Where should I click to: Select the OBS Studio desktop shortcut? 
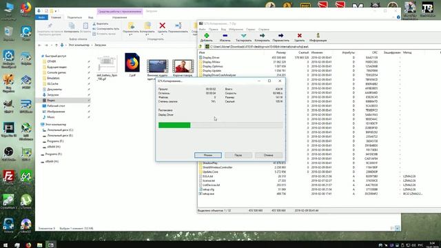pos(8,153)
